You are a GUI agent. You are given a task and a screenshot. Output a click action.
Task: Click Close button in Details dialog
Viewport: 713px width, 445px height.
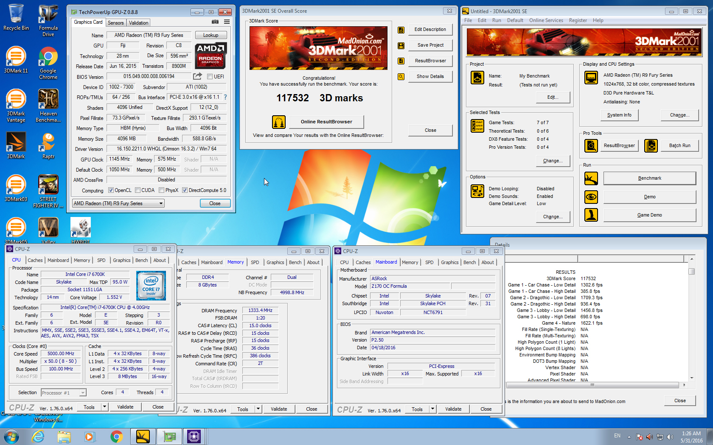click(680, 401)
